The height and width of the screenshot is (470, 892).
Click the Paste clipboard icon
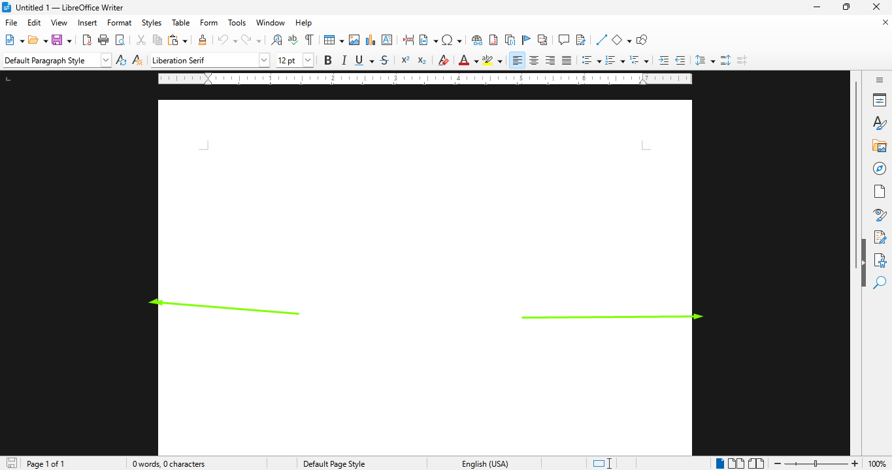(173, 40)
